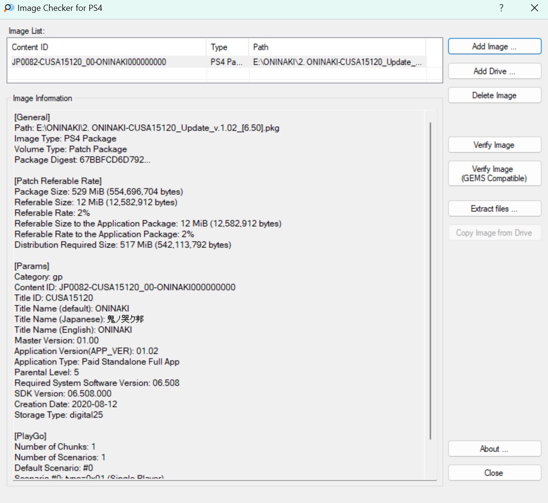The height and width of the screenshot is (503, 548).
Task: Click the [Params] section heading
Action: click(32, 266)
